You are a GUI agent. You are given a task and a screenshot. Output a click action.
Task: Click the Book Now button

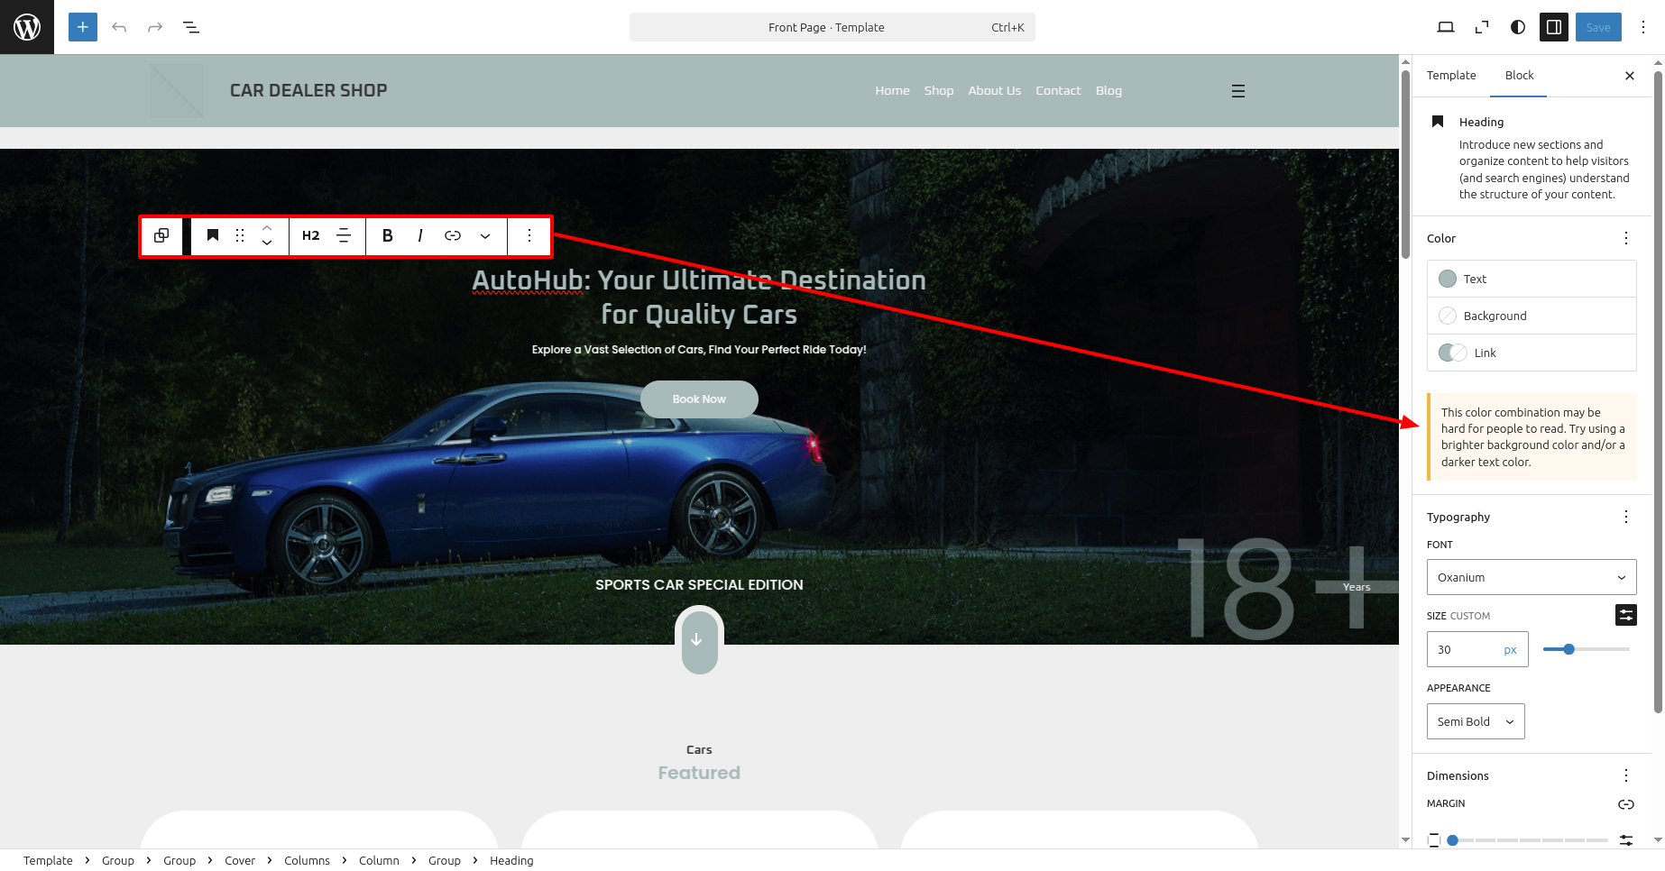coord(699,399)
